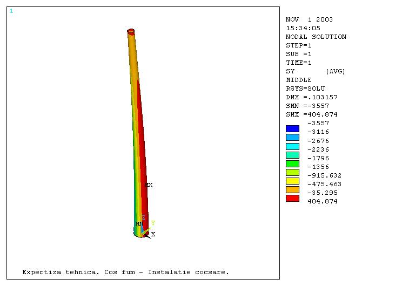Screen dimensions: 402x286
Task: Click the SMX =404.874 text line
Action: tap(311, 114)
